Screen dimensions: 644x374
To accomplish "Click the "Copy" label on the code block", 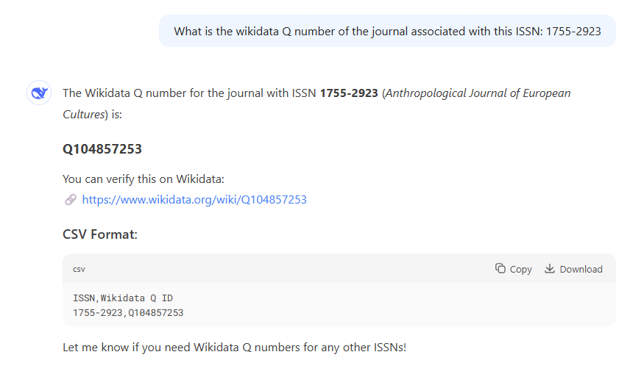I will (x=521, y=270).
